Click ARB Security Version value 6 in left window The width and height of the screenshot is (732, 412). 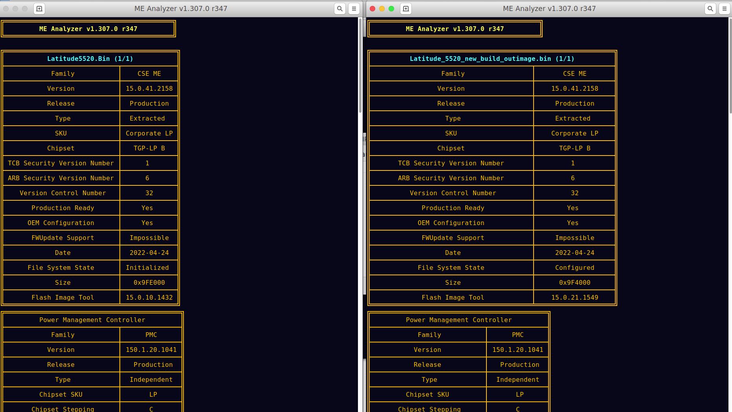click(x=147, y=178)
